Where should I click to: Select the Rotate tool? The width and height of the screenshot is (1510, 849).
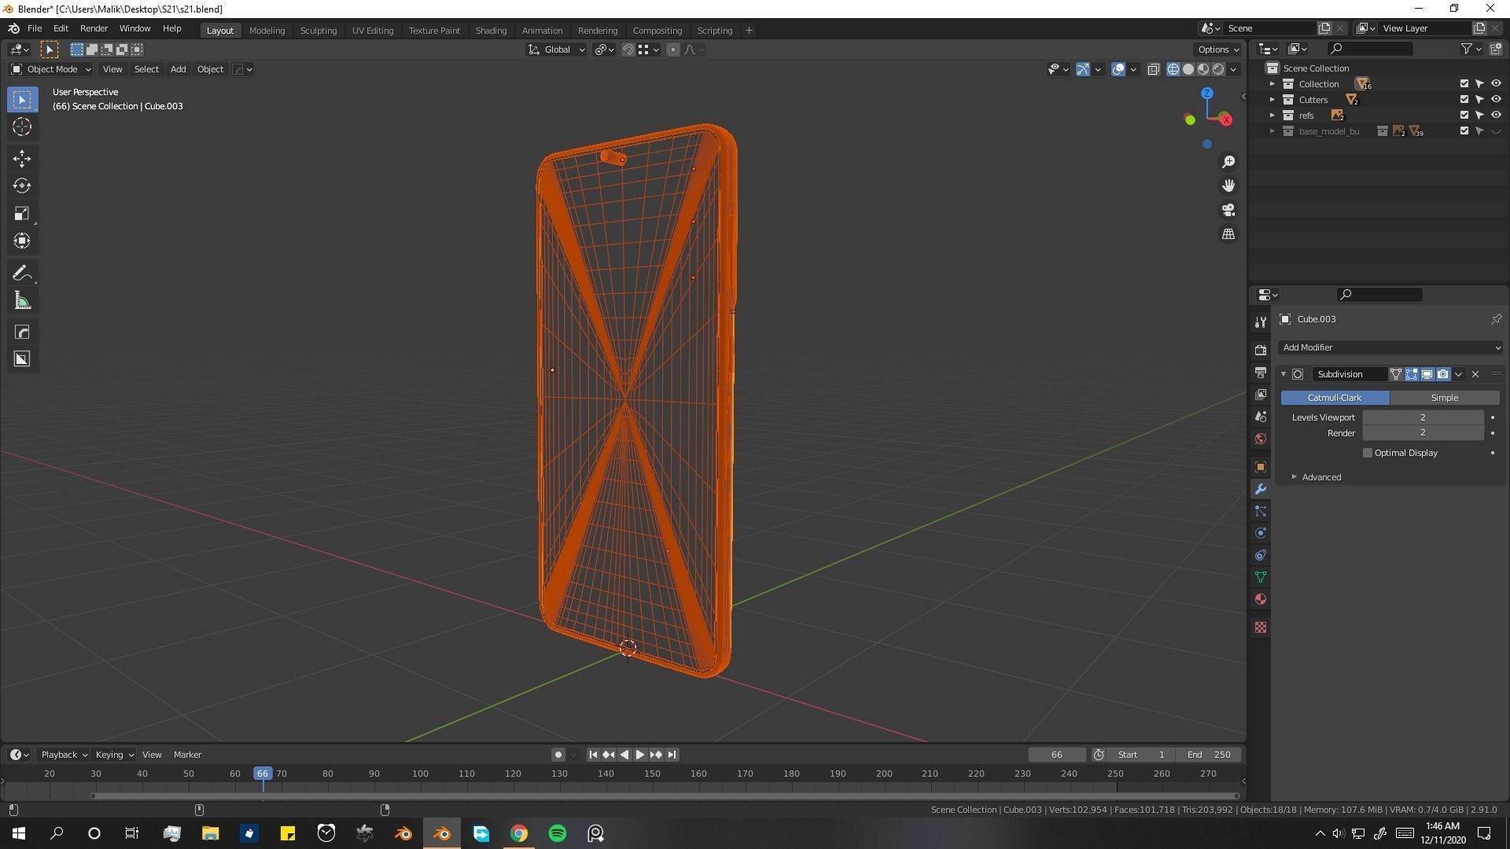click(22, 186)
